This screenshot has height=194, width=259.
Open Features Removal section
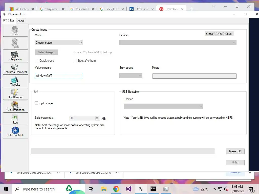point(15,69)
